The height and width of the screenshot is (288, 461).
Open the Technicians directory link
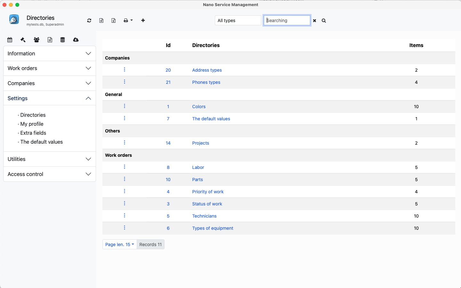pos(204,216)
